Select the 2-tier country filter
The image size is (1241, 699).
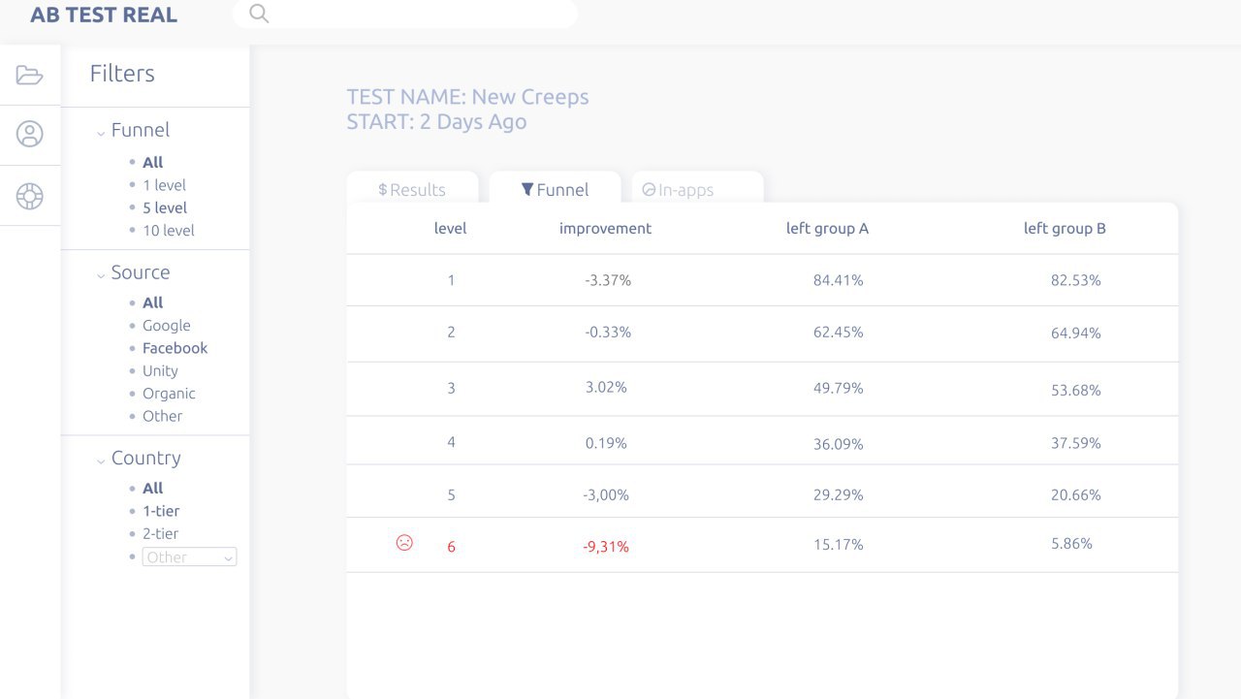coord(160,533)
